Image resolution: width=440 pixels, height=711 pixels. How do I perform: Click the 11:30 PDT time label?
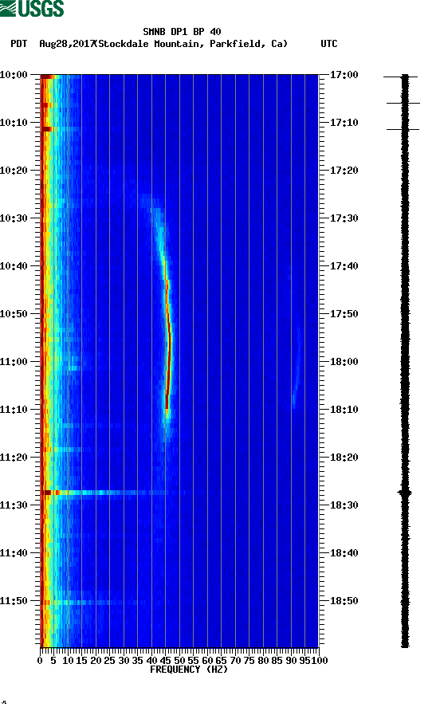point(14,505)
